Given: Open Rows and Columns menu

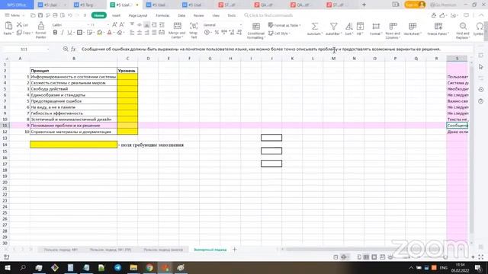Looking at the screenshot, I should [x=393, y=30].
